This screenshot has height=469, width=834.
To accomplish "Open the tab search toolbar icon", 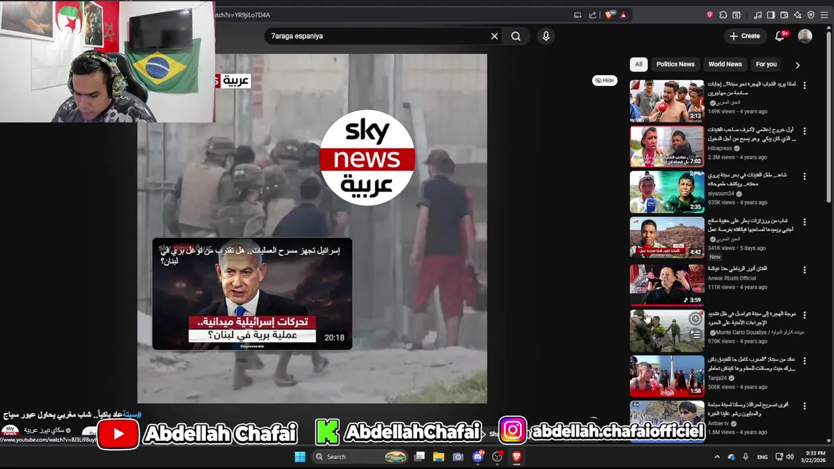I will 736,15.
